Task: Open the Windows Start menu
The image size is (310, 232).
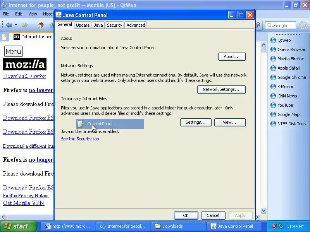Action: [x=18, y=226]
